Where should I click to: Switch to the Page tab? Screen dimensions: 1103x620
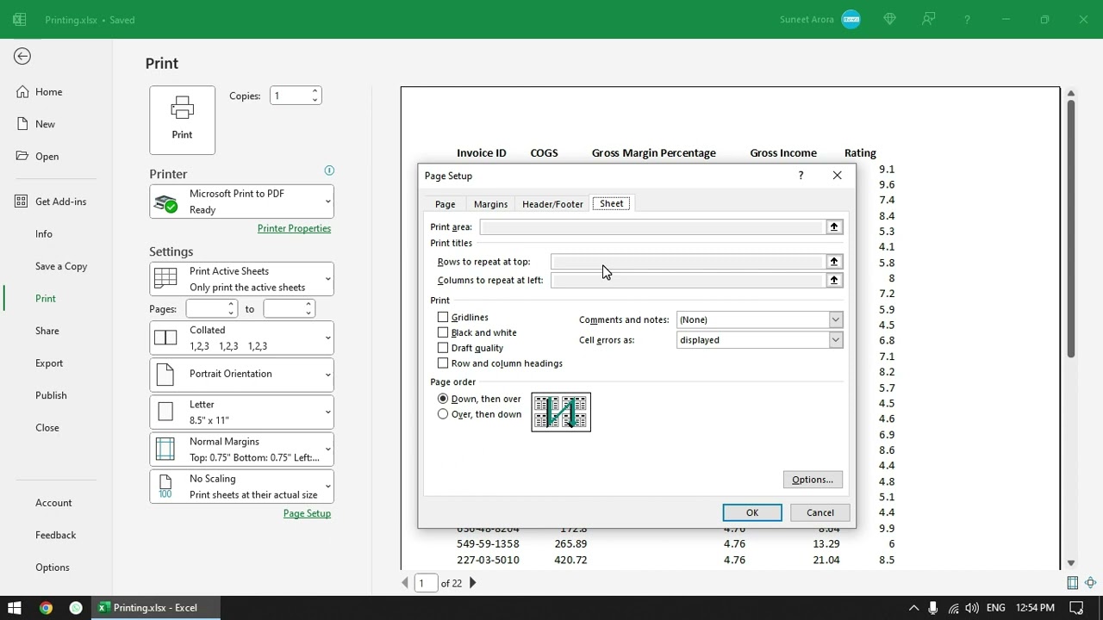[445, 204]
